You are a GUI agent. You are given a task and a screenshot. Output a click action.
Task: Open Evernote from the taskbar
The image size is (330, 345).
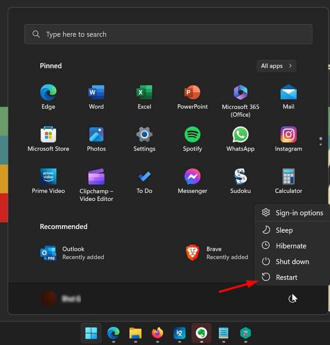201,333
